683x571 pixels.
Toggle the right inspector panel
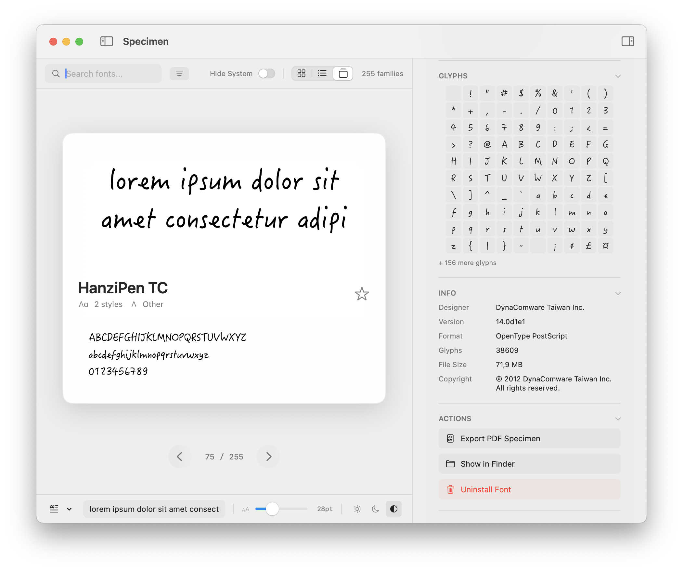click(628, 41)
